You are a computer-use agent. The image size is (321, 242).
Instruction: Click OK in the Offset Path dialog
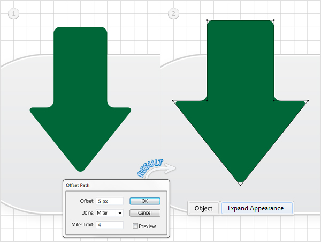pyautogui.click(x=145, y=201)
